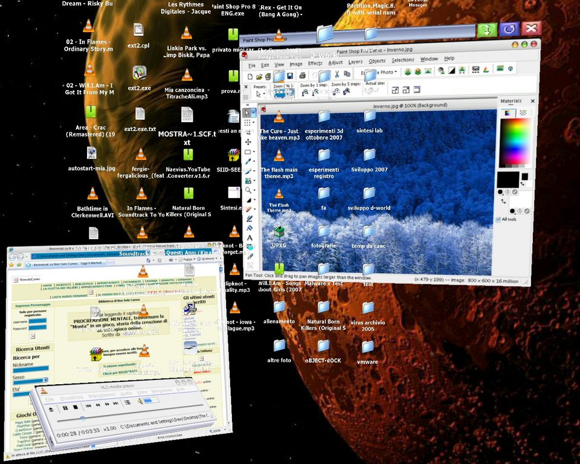Select the Move tool in toolbox

pos(248,141)
